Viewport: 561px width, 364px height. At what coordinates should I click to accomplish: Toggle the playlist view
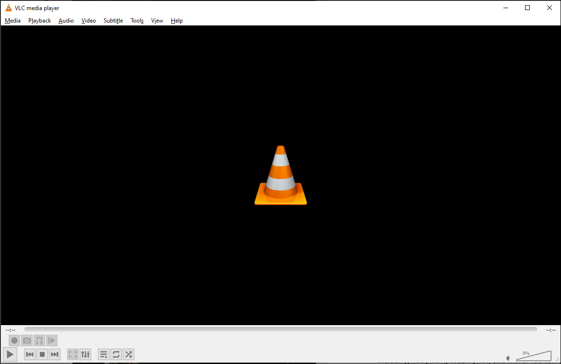[x=104, y=354]
